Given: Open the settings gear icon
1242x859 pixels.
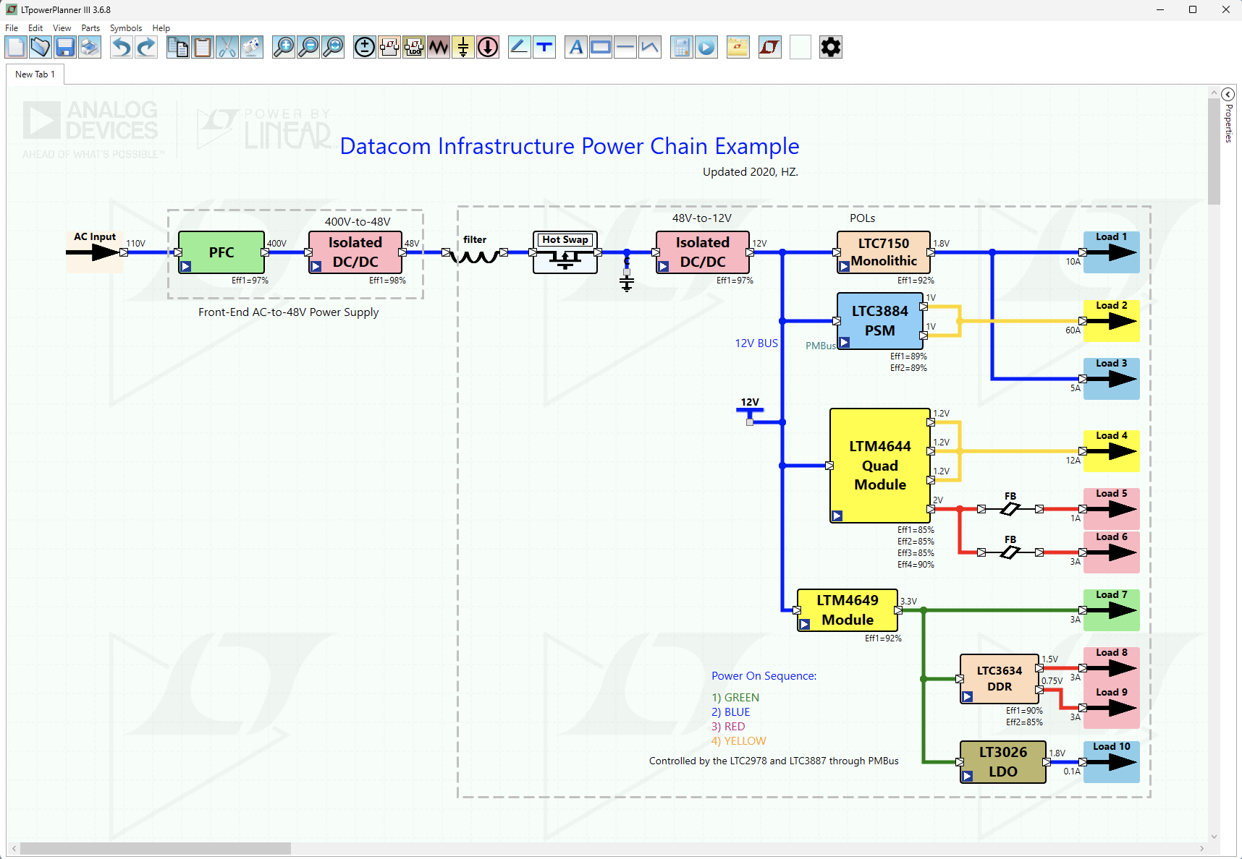Looking at the screenshot, I should point(830,48).
